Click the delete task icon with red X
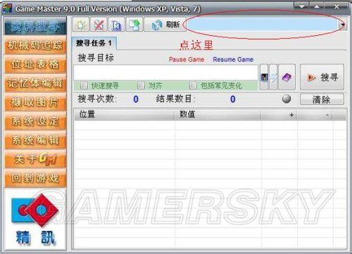Image resolution: width=352 pixels, height=254 pixels. coord(99,25)
